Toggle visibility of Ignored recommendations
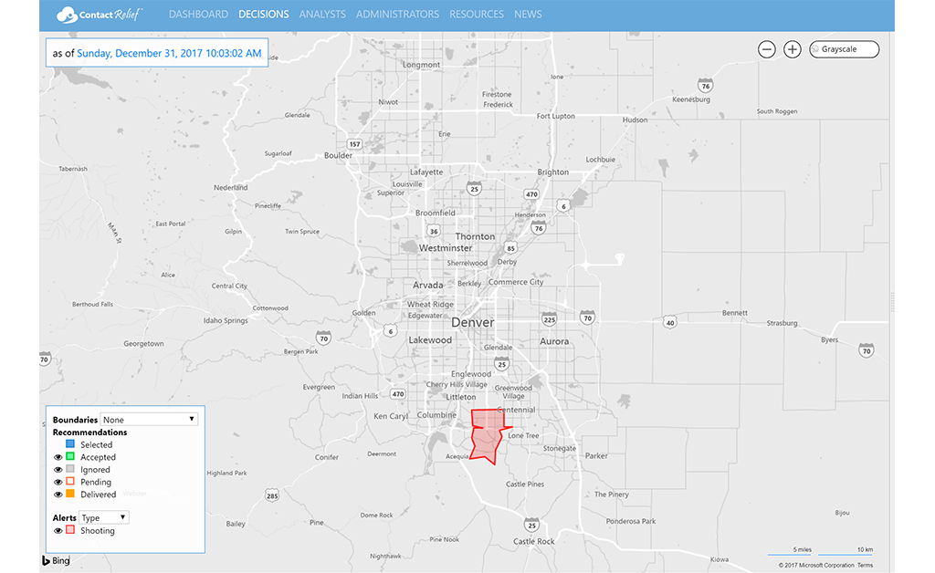The width and height of the screenshot is (935, 573). pos(58,470)
